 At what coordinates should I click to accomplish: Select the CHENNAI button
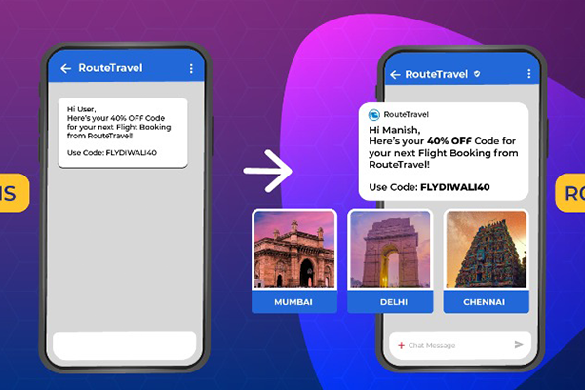[x=487, y=302]
